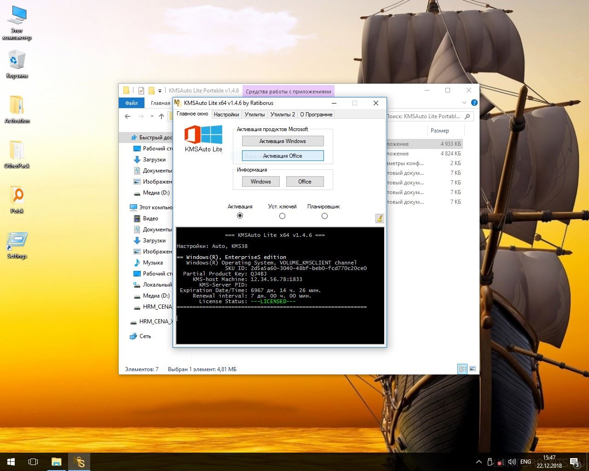Click the Активация Windows button

[283, 141]
